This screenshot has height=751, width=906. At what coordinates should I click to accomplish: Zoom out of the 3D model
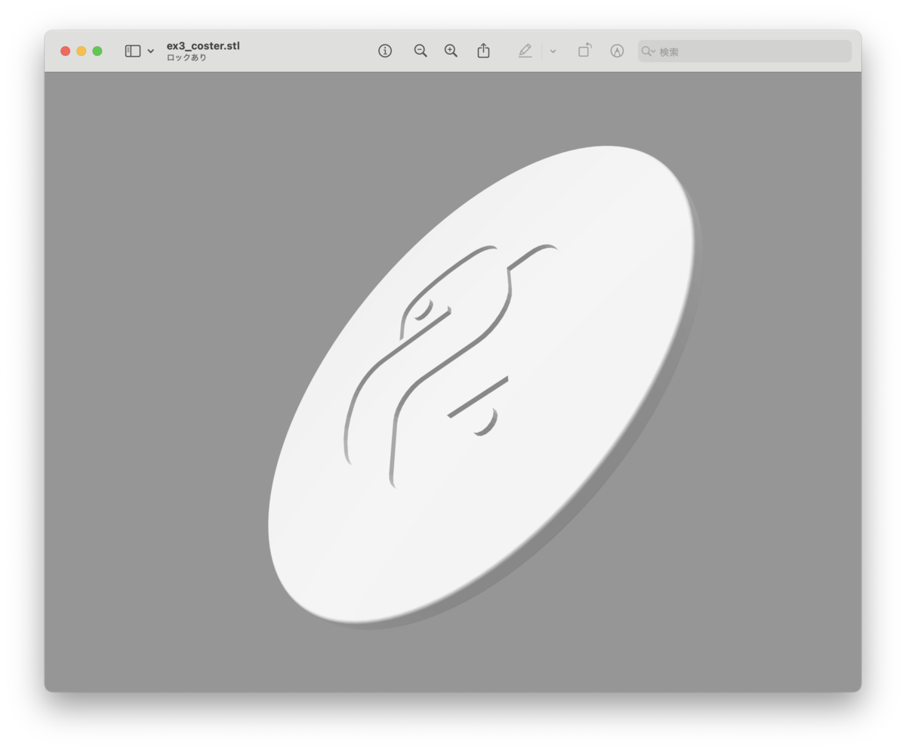pos(421,51)
